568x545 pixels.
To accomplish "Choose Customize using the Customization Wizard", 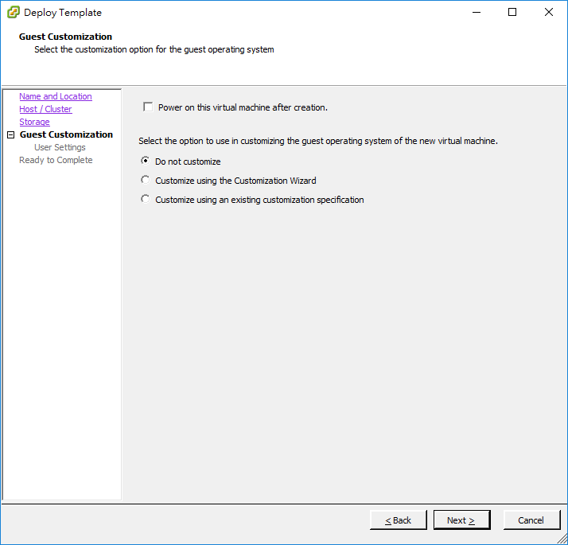I will (146, 180).
